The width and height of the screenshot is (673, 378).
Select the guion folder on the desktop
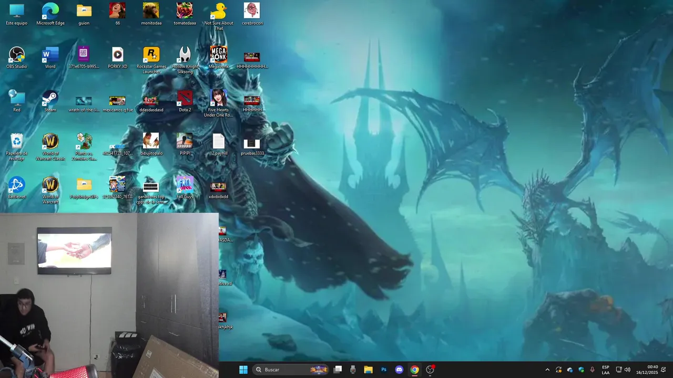(x=84, y=14)
